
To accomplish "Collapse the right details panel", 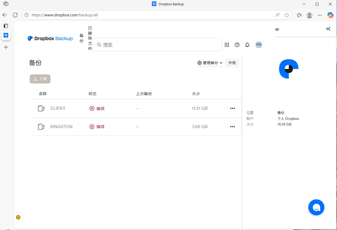I will [x=328, y=29].
